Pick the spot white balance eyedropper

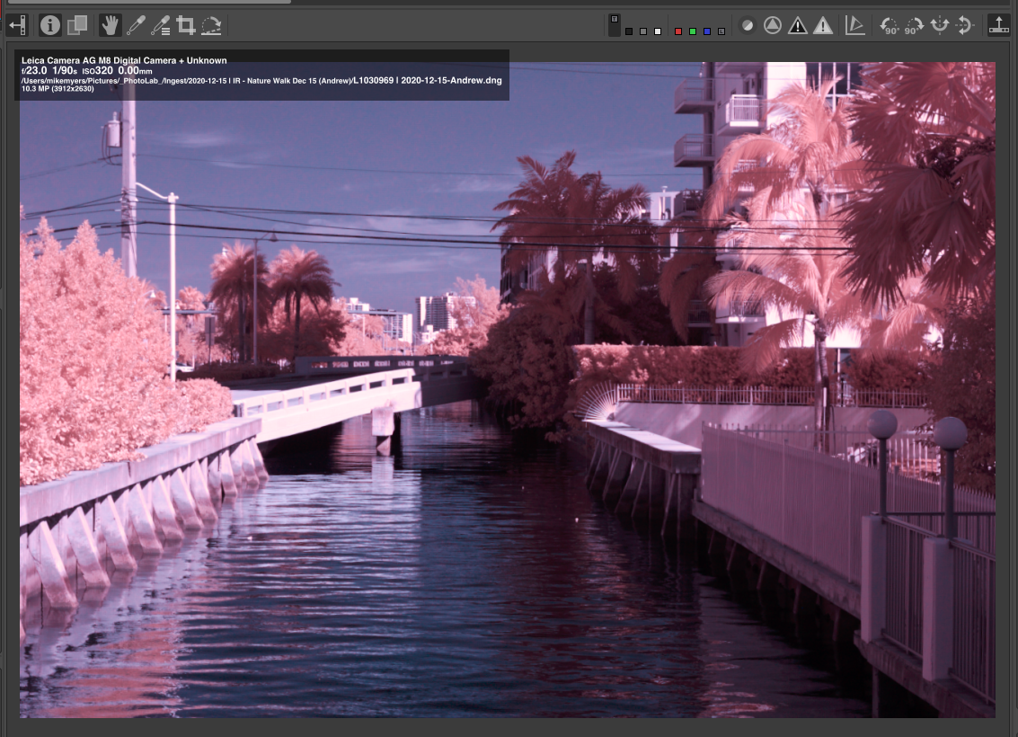pos(135,25)
